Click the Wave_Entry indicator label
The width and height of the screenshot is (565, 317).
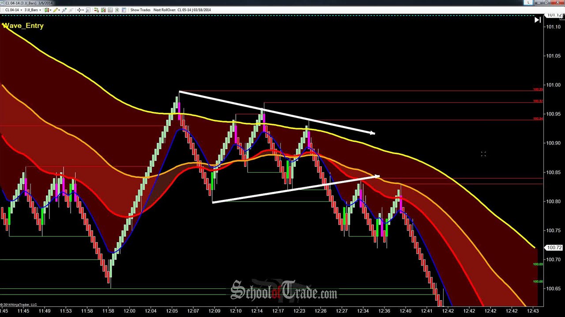(23, 26)
